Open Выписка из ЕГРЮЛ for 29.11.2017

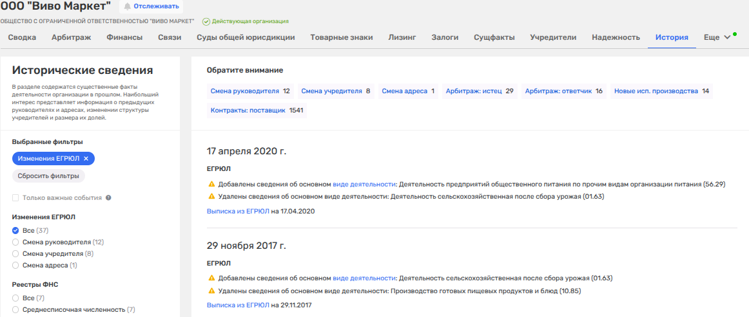pos(238,305)
